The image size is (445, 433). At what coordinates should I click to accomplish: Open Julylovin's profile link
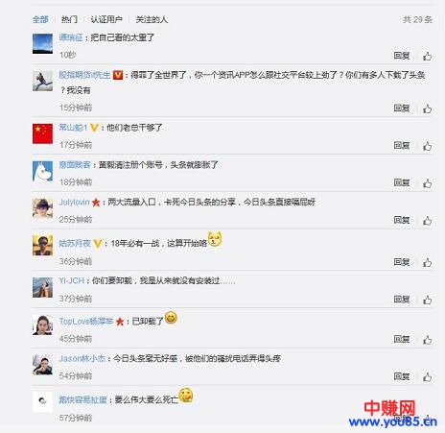tap(74, 203)
